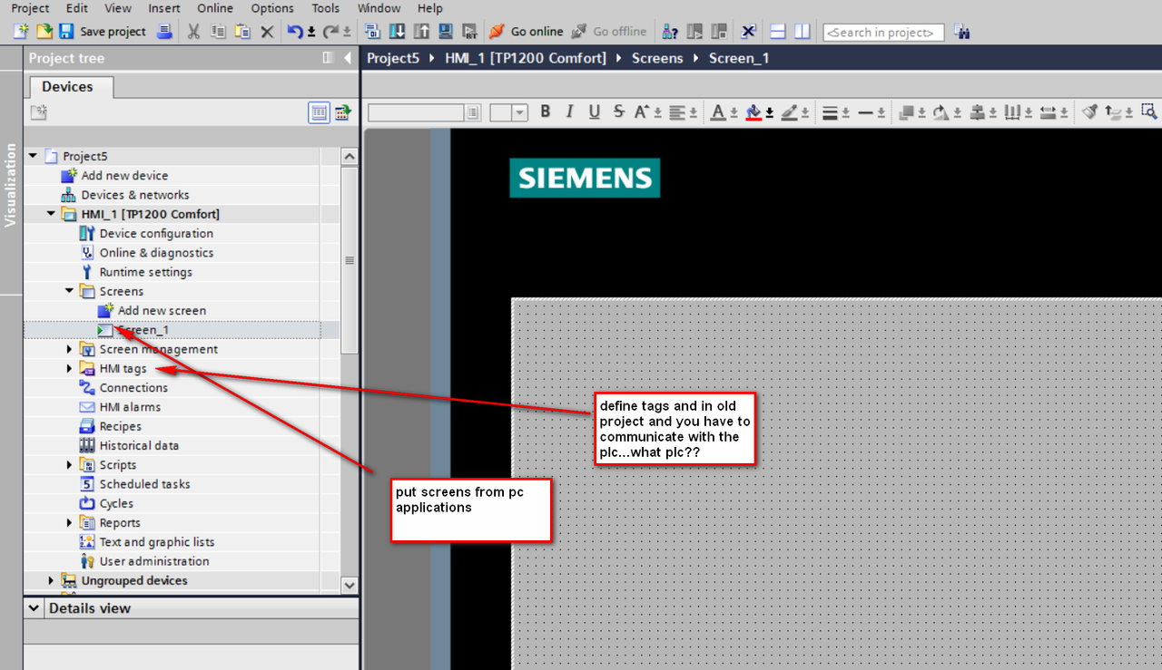The width and height of the screenshot is (1162, 670).
Task: Open the font size dropdown
Action: (x=520, y=112)
